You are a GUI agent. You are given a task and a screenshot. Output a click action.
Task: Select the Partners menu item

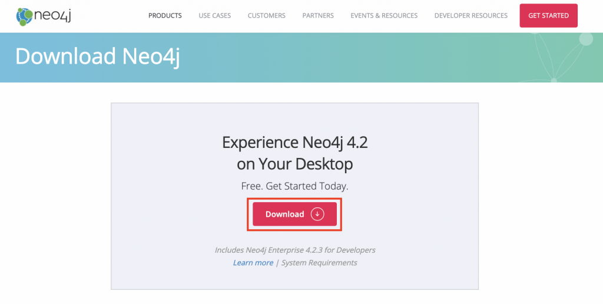tap(318, 15)
